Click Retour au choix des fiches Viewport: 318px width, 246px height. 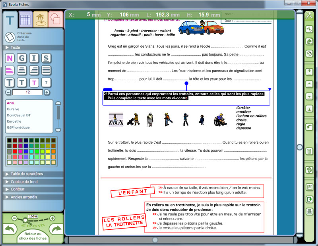[33, 236]
